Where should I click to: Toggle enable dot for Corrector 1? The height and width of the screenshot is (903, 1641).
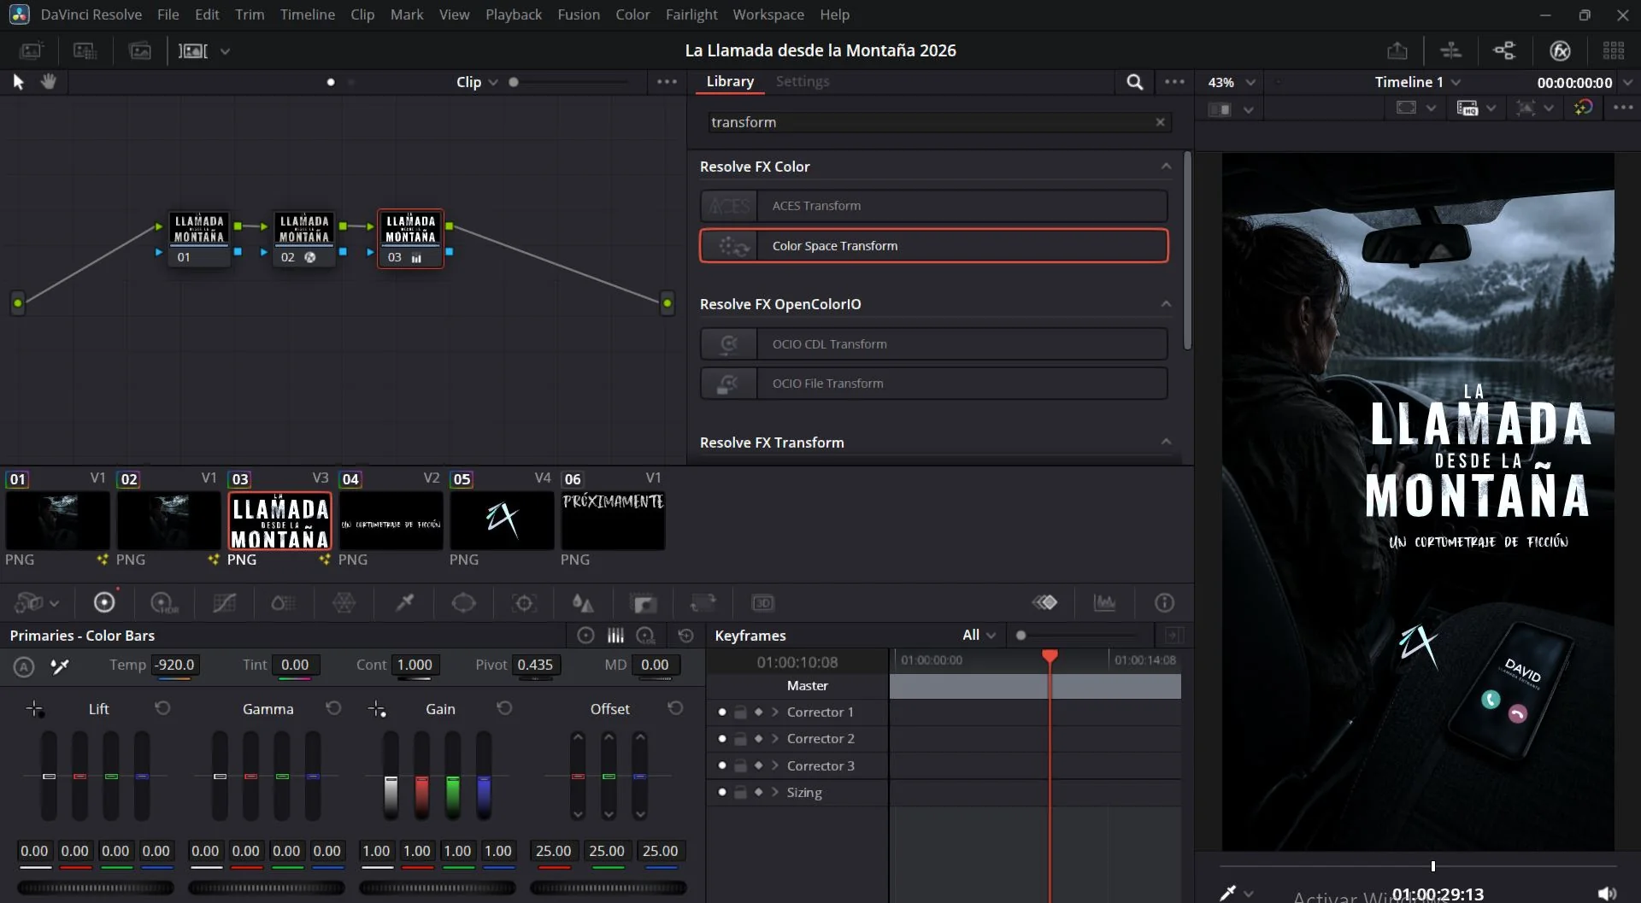click(722, 712)
